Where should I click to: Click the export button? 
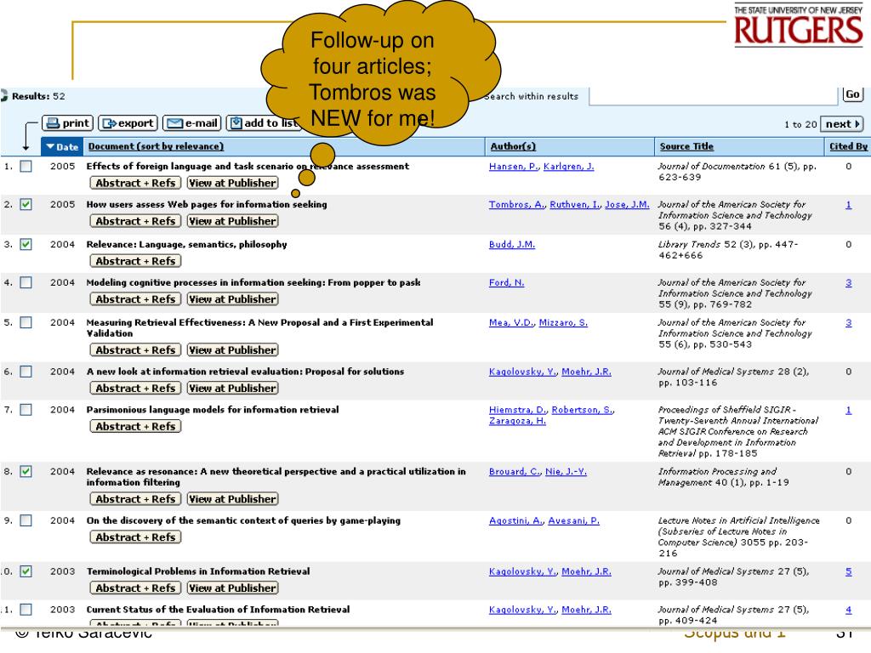(x=128, y=123)
